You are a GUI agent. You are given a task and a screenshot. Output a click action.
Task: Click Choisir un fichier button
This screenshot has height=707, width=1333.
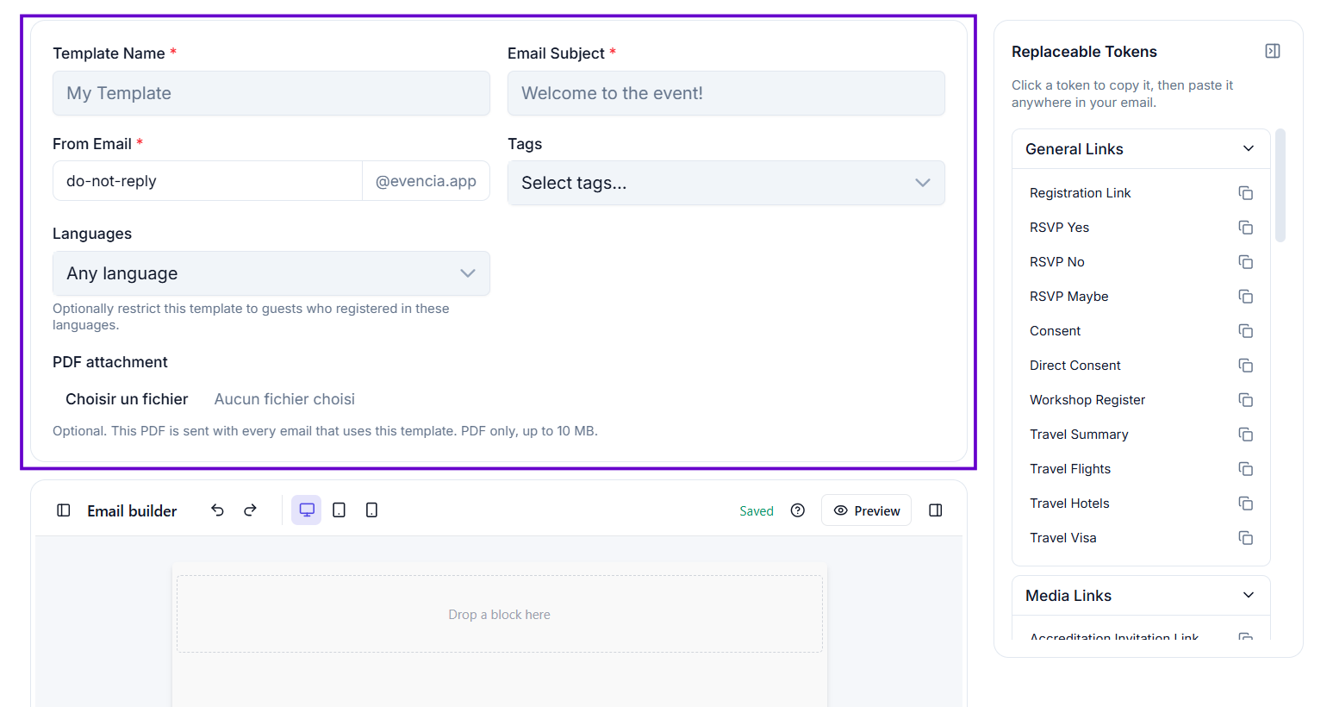pyautogui.click(x=127, y=399)
